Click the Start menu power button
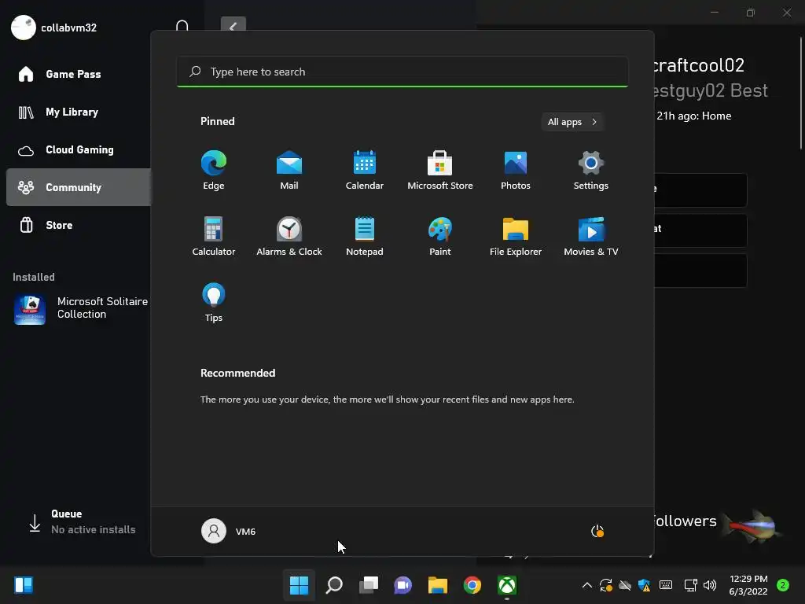 (597, 531)
